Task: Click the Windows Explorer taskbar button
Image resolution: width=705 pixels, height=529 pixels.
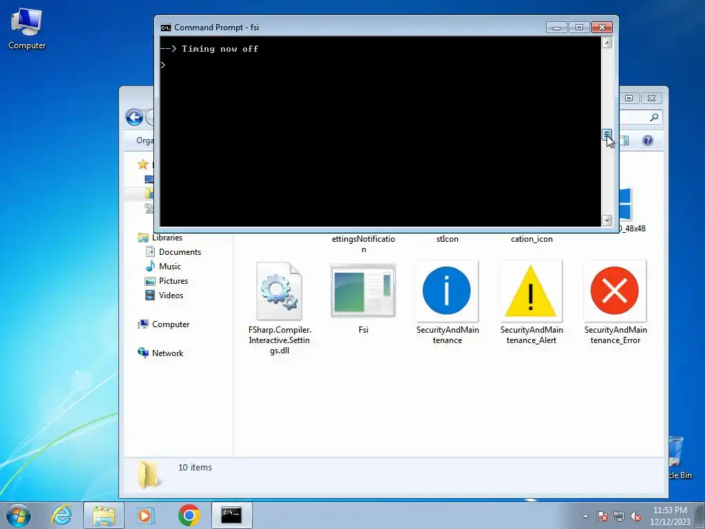Action: click(104, 515)
